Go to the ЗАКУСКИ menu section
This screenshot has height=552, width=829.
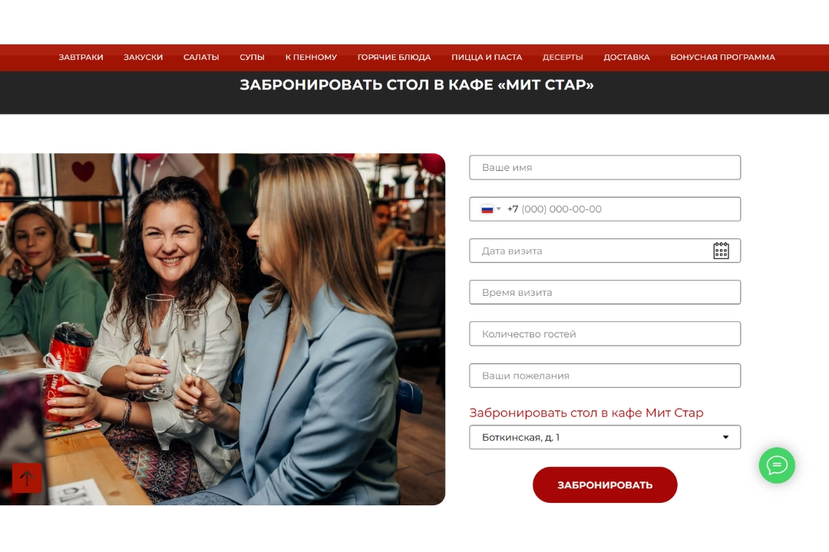tap(144, 57)
